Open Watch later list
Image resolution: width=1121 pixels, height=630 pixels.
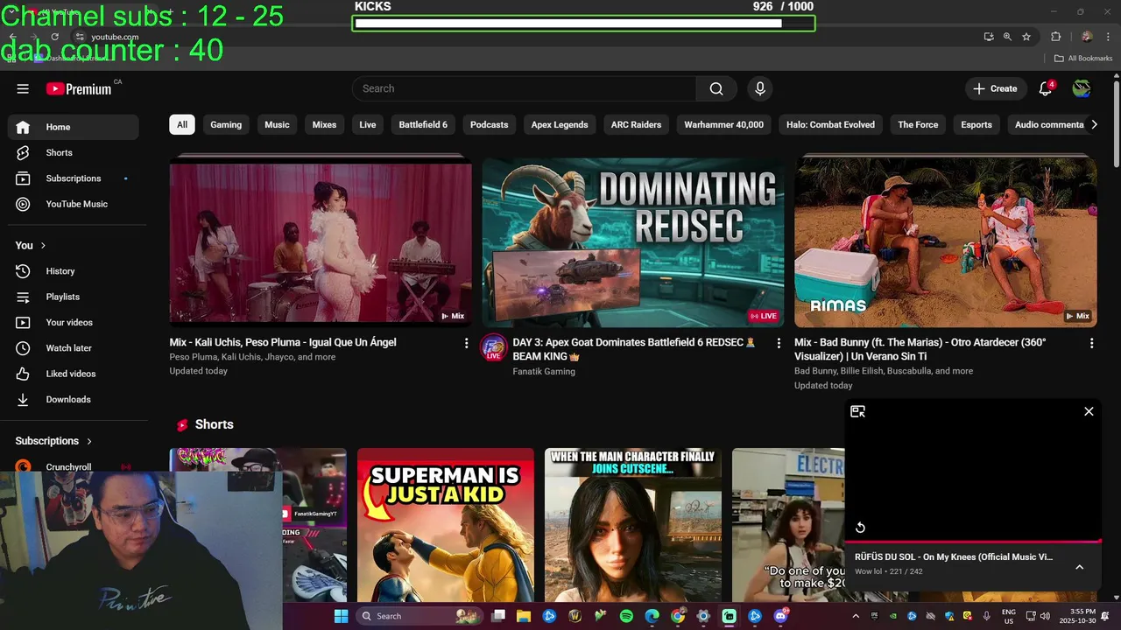point(74,348)
